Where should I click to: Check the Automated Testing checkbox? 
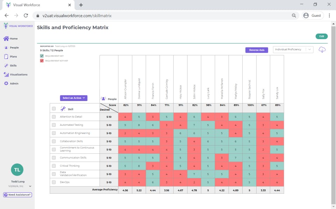tap(54, 125)
